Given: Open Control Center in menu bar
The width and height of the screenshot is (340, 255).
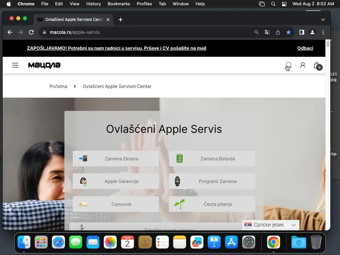Looking at the screenshot, I should 284,4.
